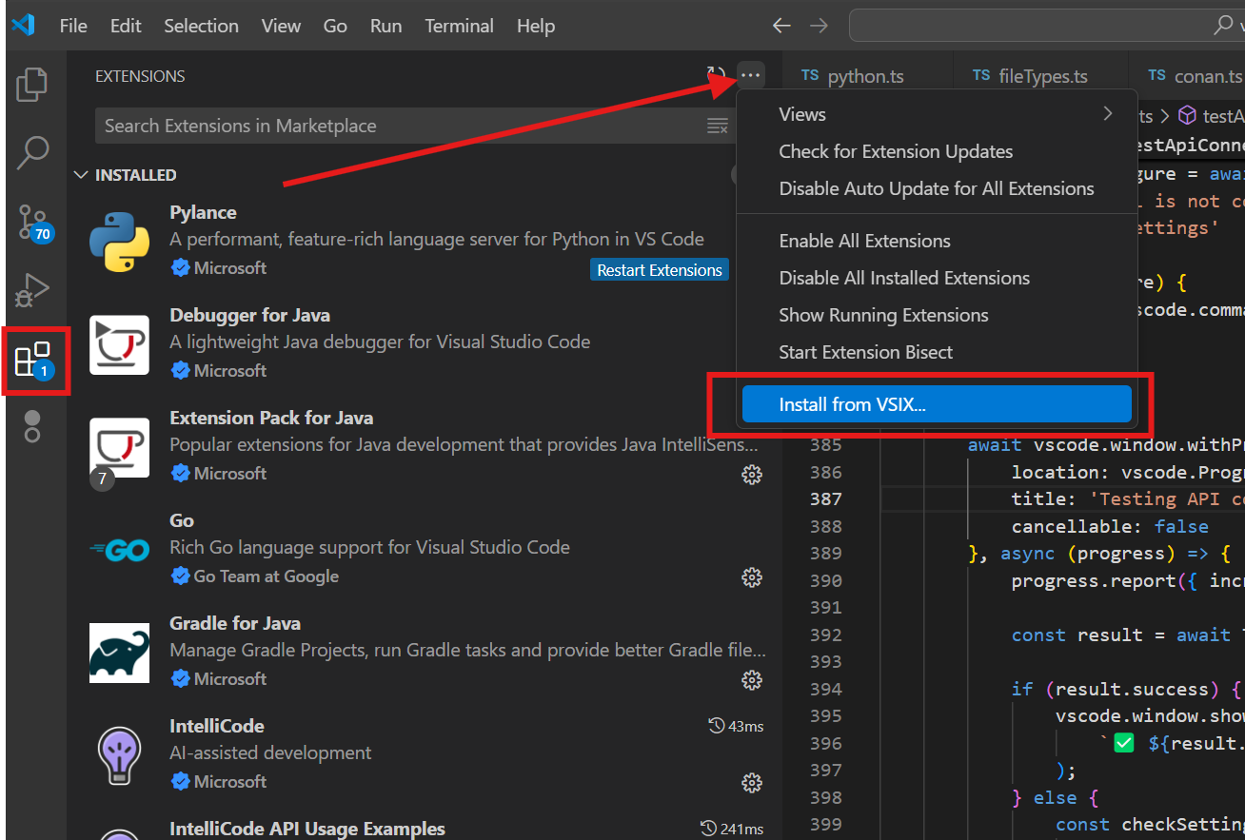Clear extensions search results icon
1245x840 pixels.
point(718,126)
